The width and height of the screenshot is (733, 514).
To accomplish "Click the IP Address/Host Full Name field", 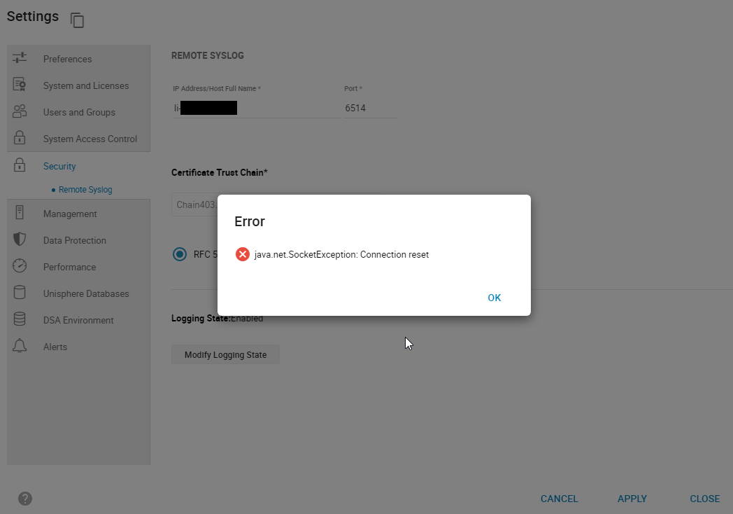I will point(256,107).
